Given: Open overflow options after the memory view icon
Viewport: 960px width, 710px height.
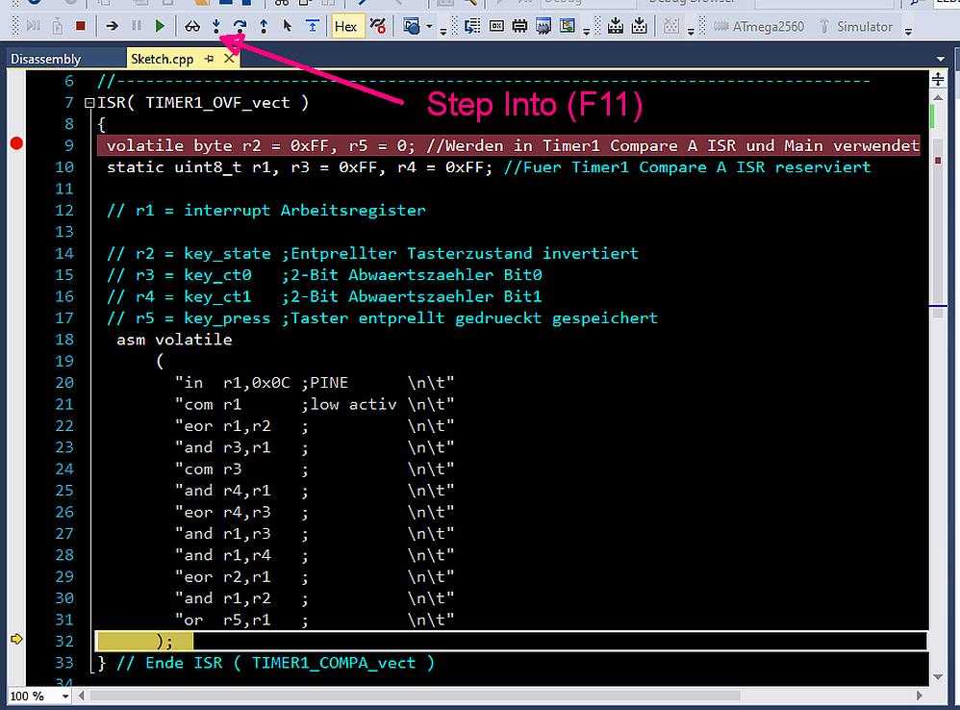Looking at the screenshot, I should [x=587, y=31].
